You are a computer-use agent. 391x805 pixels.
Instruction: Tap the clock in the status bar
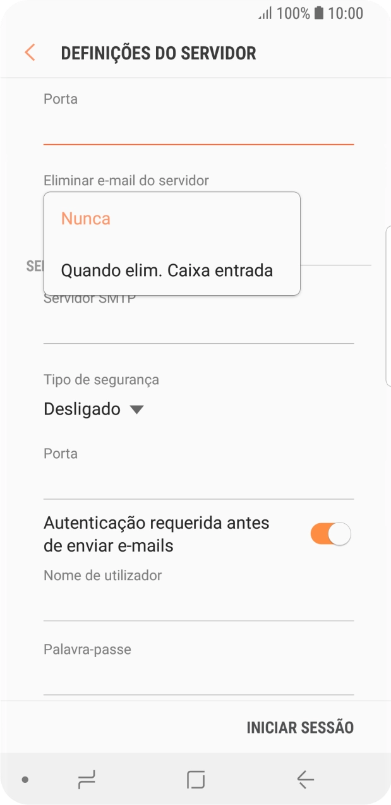point(349,13)
